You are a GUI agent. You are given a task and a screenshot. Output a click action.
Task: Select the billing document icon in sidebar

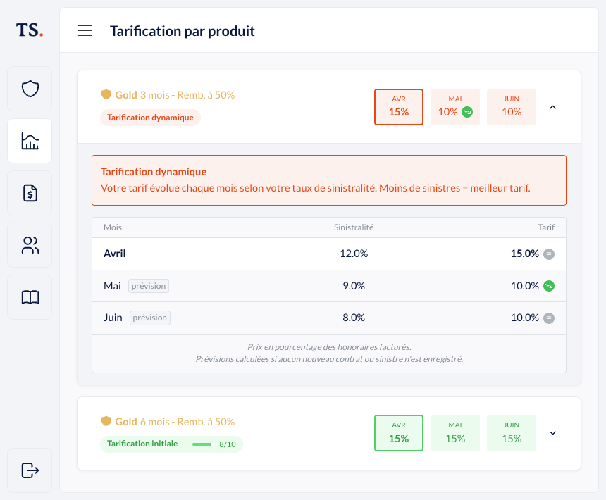(x=29, y=193)
